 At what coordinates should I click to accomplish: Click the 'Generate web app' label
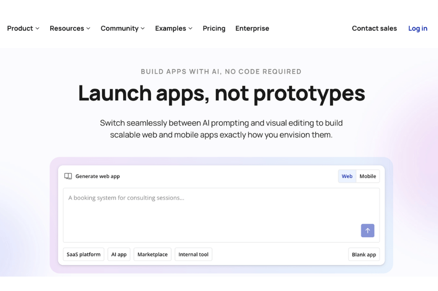pyautogui.click(x=98, y=176)
